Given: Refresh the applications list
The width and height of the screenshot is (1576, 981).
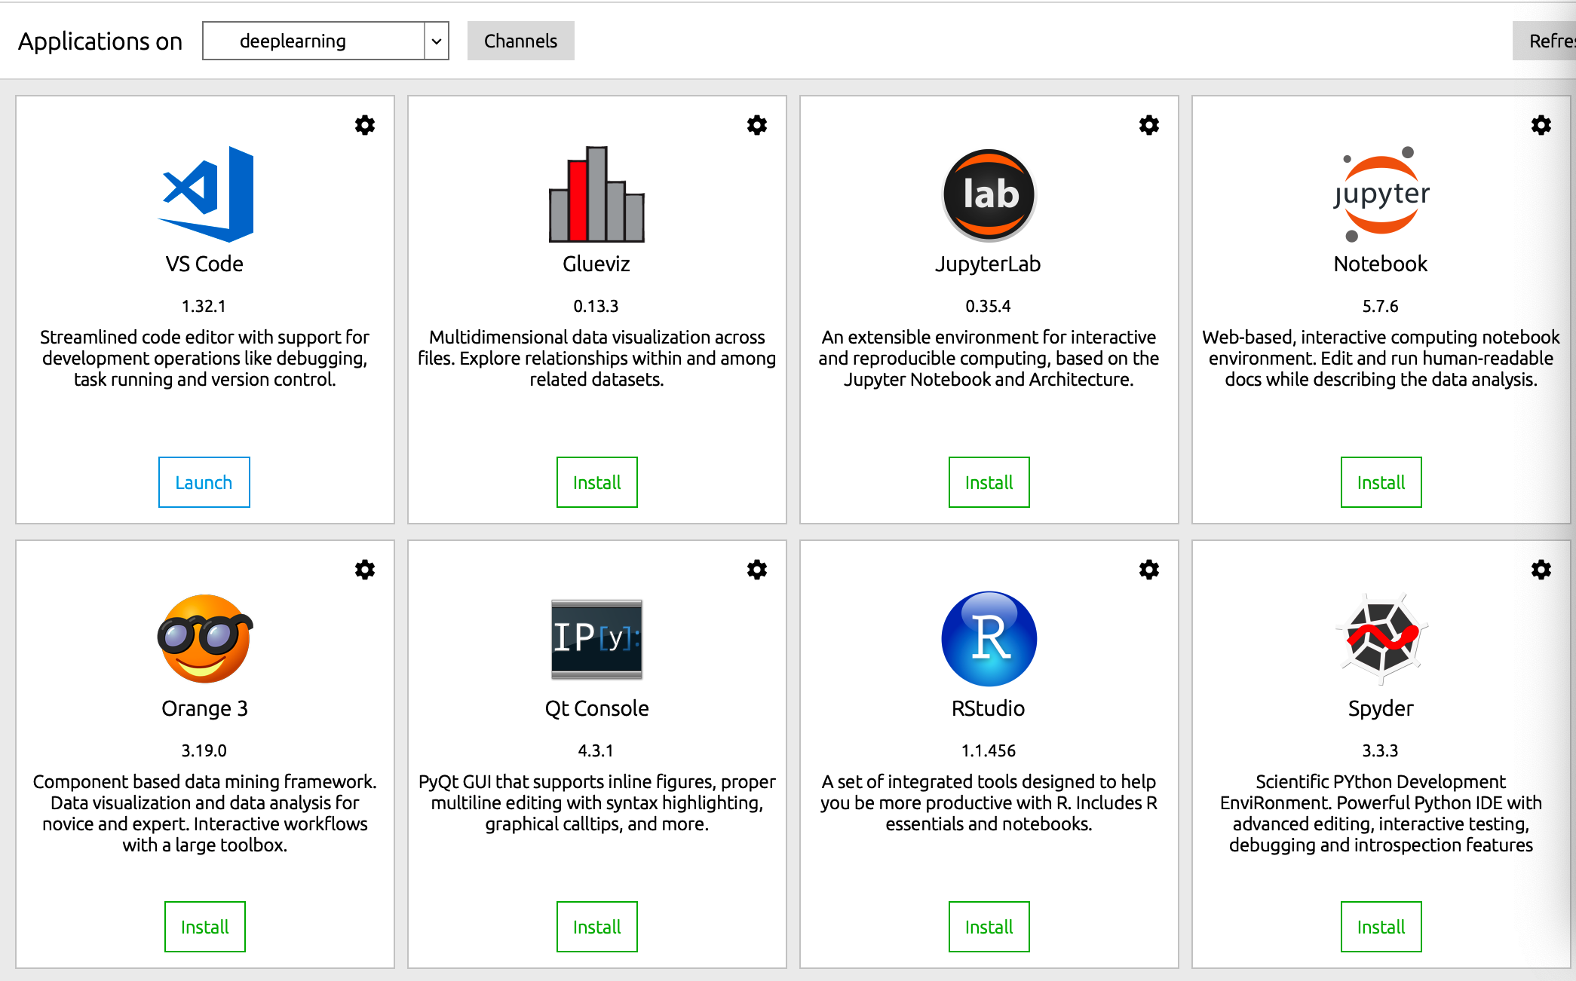Looking at the screenshot, I should click(1544, 41).
